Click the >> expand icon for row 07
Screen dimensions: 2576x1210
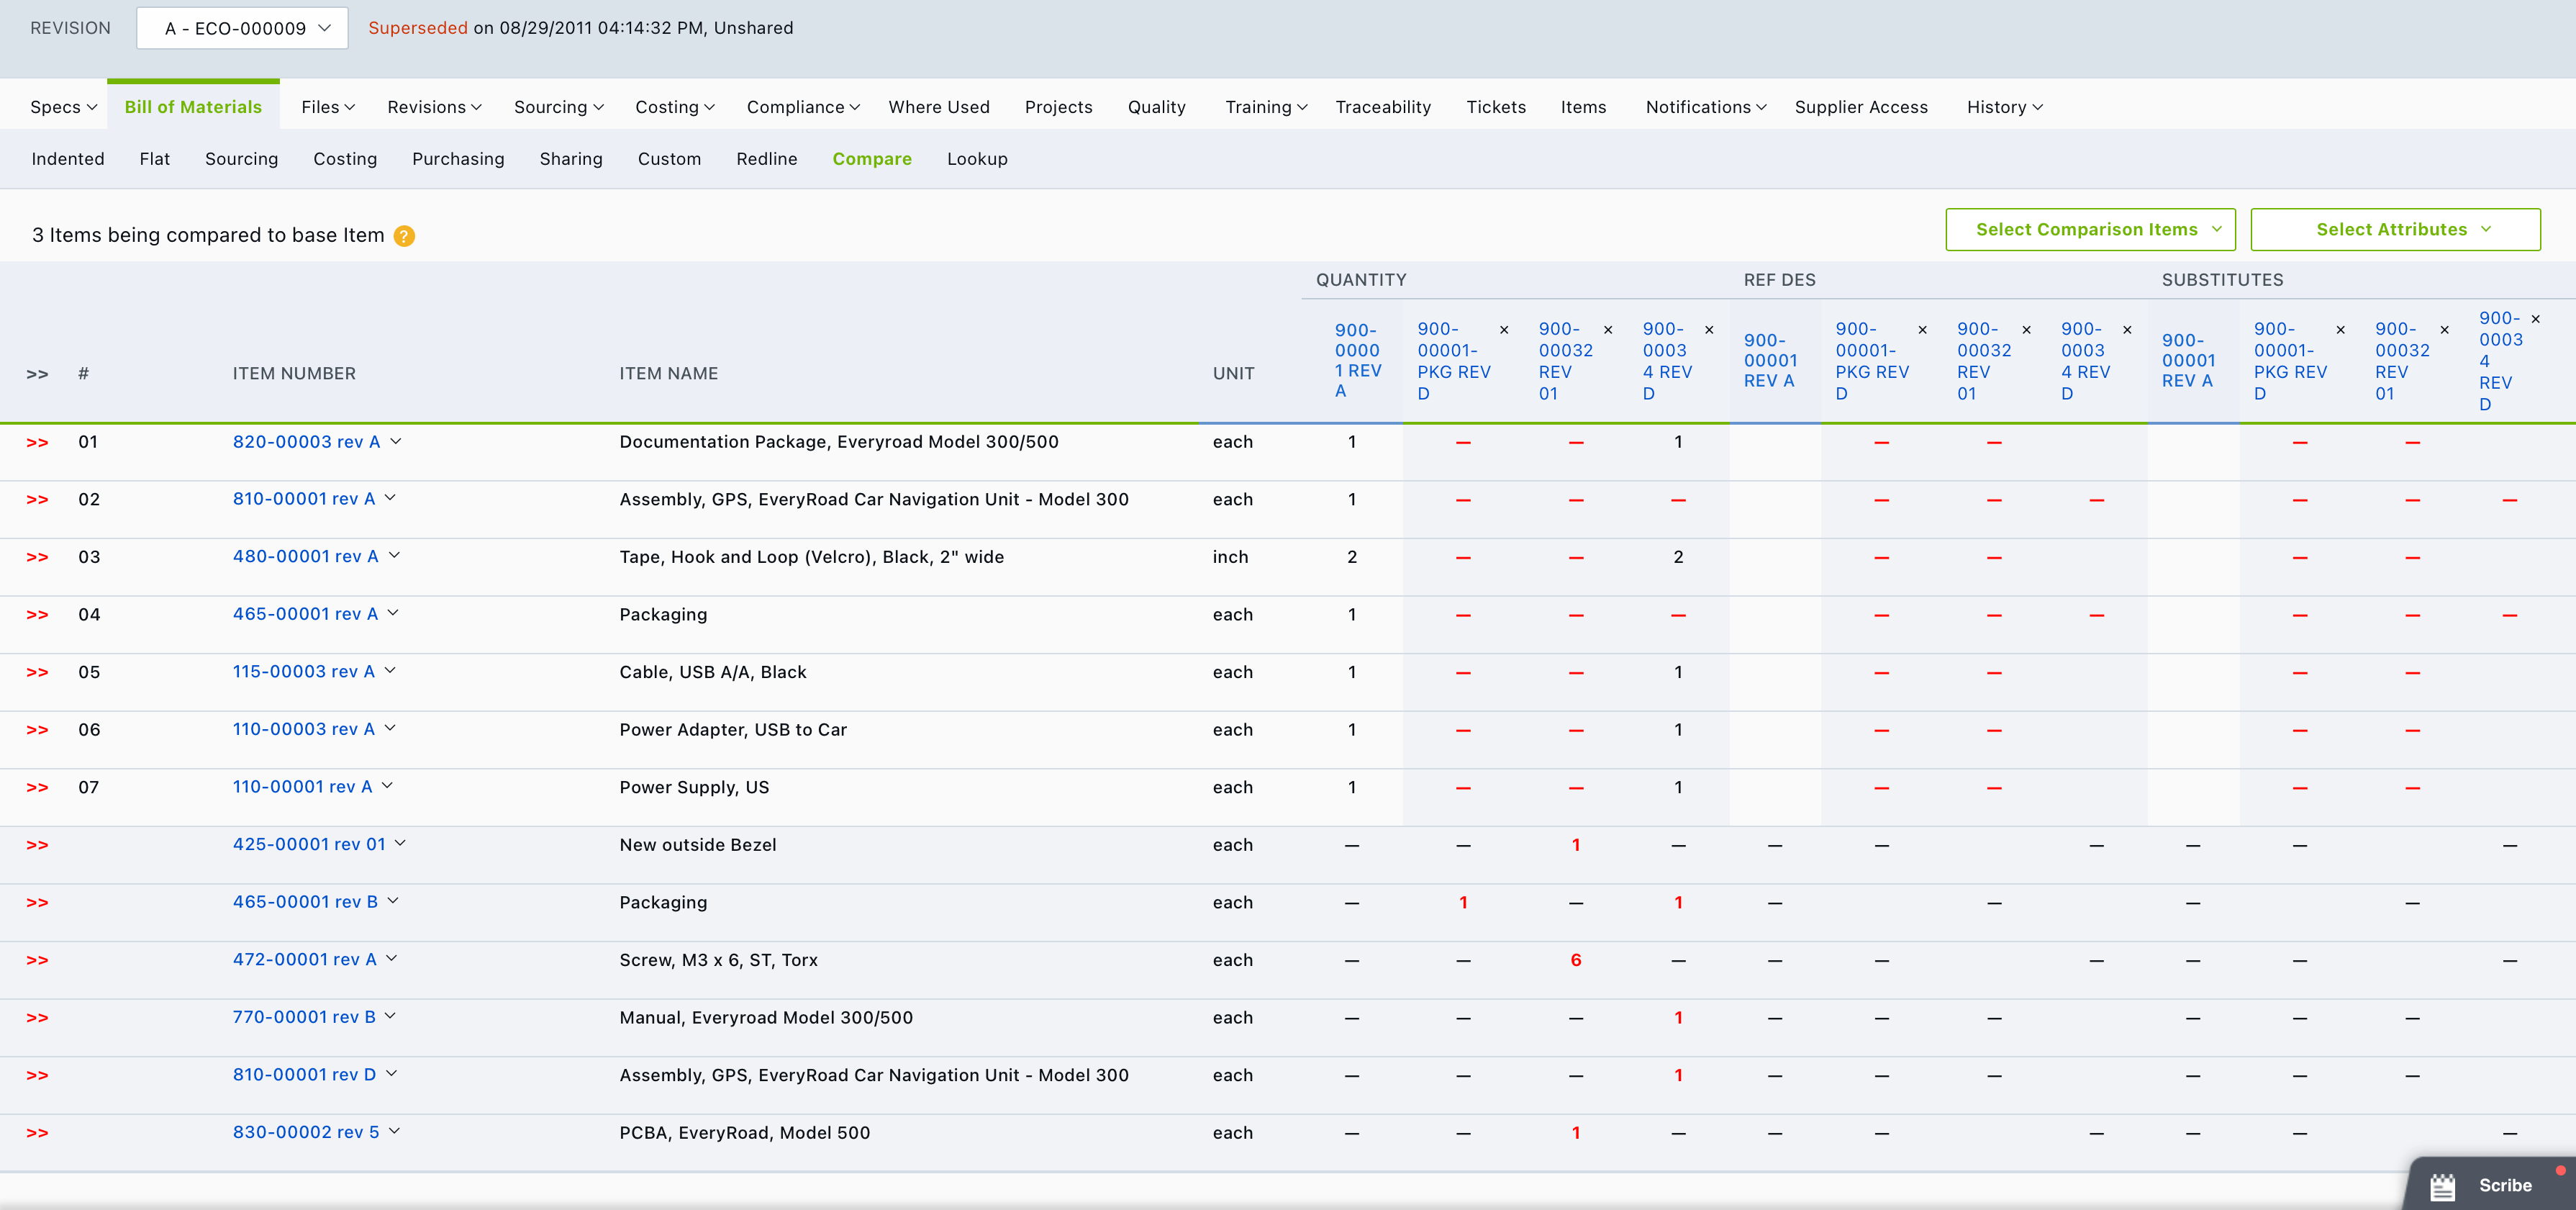point(40,787)
